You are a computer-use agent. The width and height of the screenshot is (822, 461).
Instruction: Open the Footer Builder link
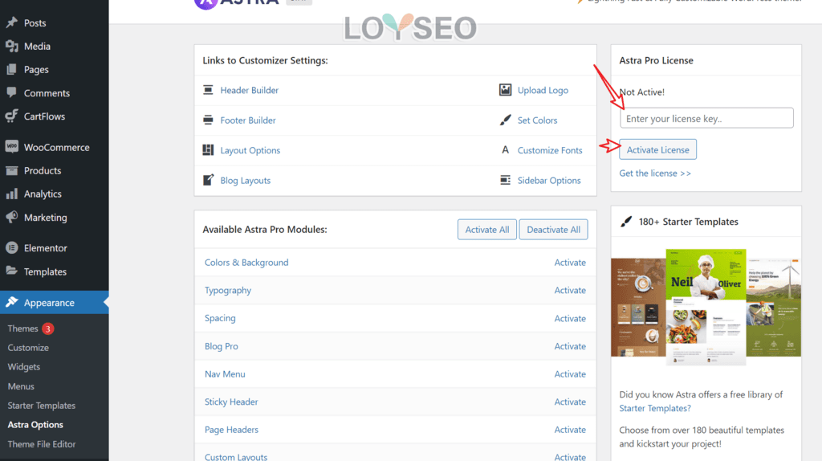coord(247,120)
